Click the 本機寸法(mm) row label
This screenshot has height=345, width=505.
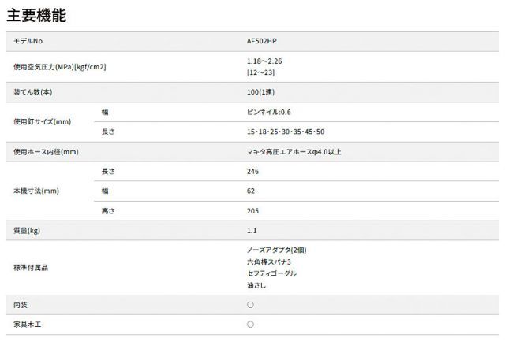pyautogui.click(x=37, y=191)
